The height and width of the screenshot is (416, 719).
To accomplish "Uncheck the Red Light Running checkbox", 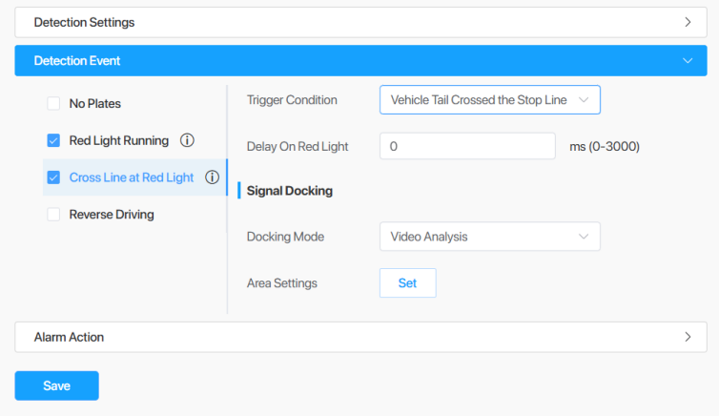I will (53, 140).
